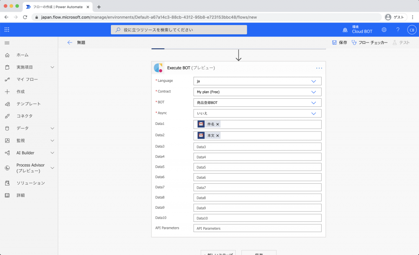Click the Data9 input field
The height and width of the screenshot is (255, 419).
[257, 208]
